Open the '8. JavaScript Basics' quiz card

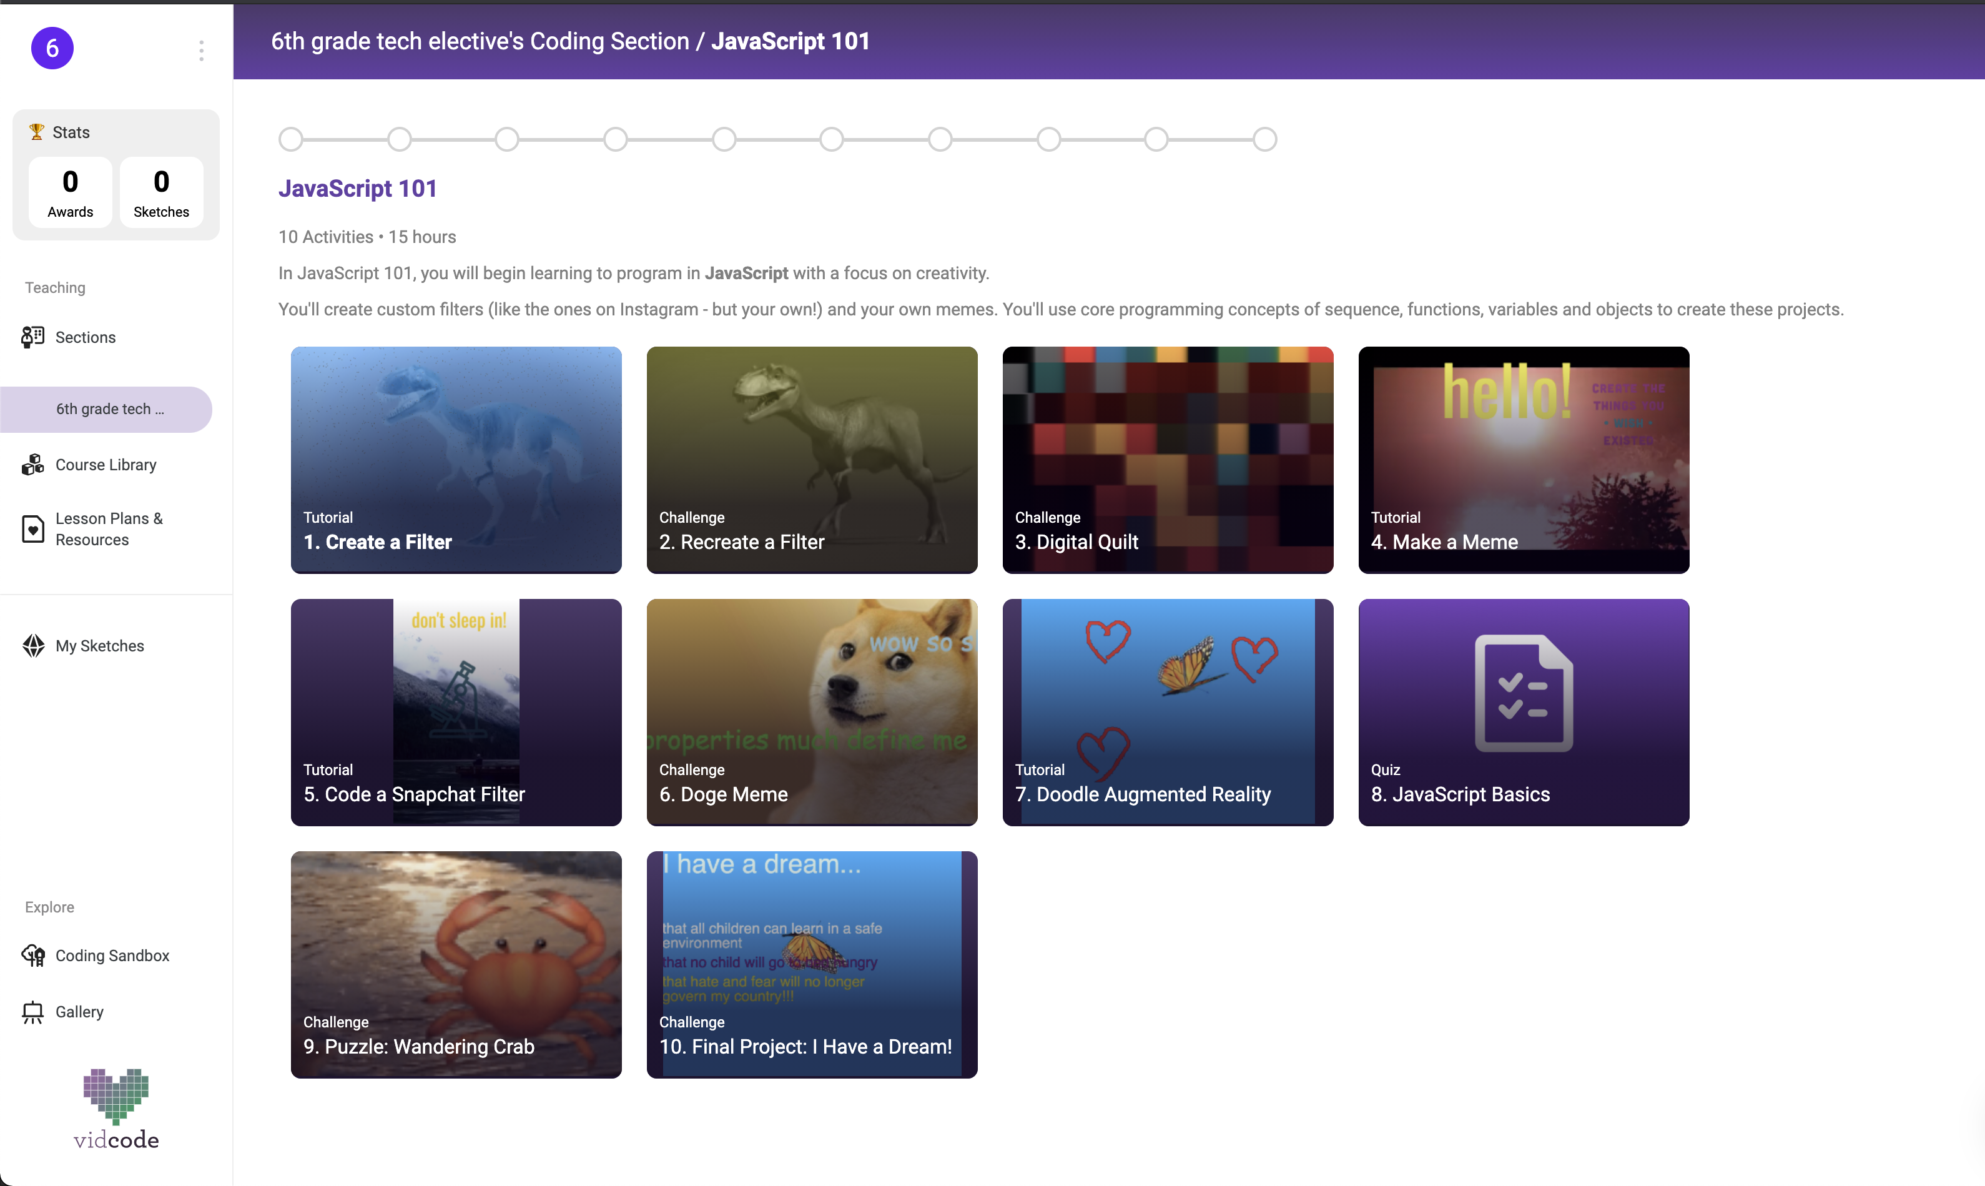[x=1524, y=712]
